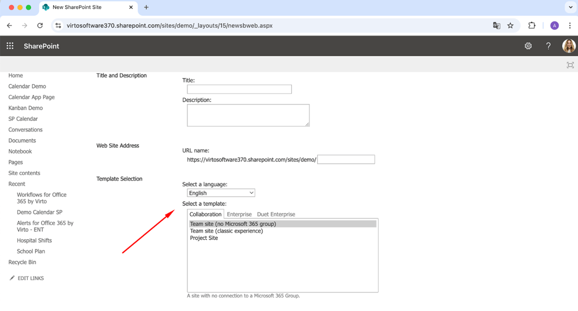The height and width of the screenshot is (311, 578).
Task: Select the Collaboration template tab
Action: [x=205, y=214]
